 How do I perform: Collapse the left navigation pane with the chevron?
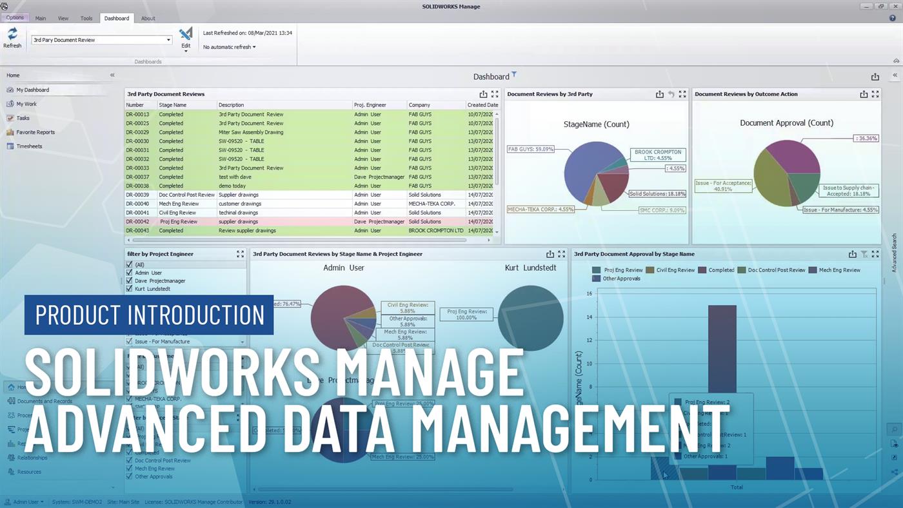point(112,75)
